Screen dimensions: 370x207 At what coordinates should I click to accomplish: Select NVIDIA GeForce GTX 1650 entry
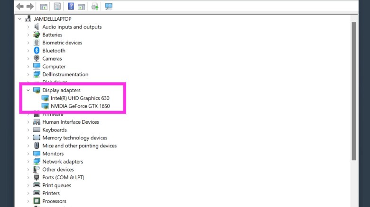[80, 106]
